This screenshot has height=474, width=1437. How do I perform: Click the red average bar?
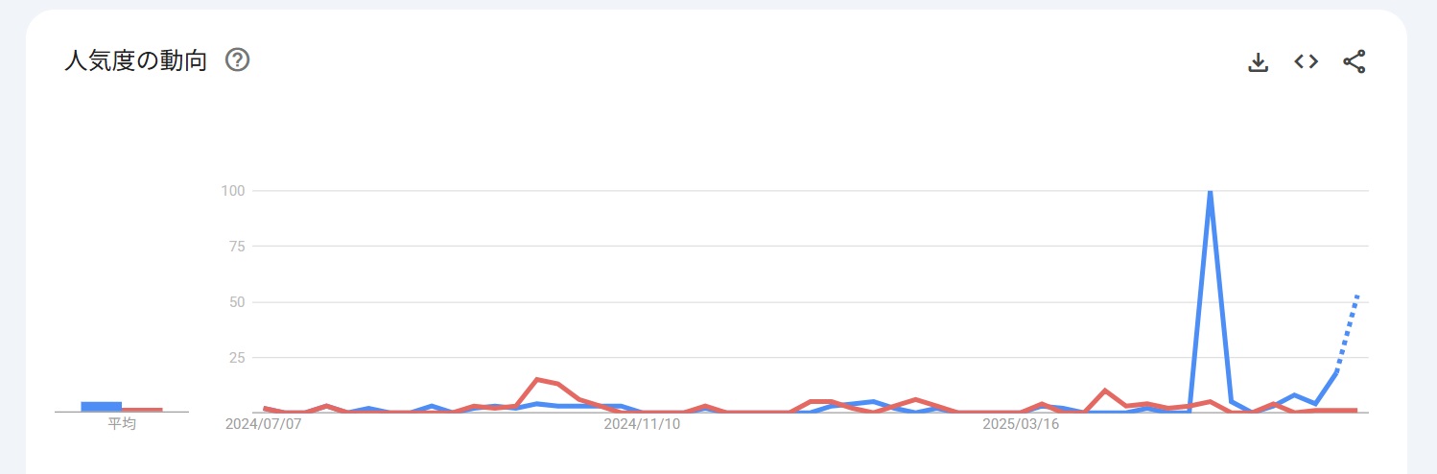pos(142,410)
